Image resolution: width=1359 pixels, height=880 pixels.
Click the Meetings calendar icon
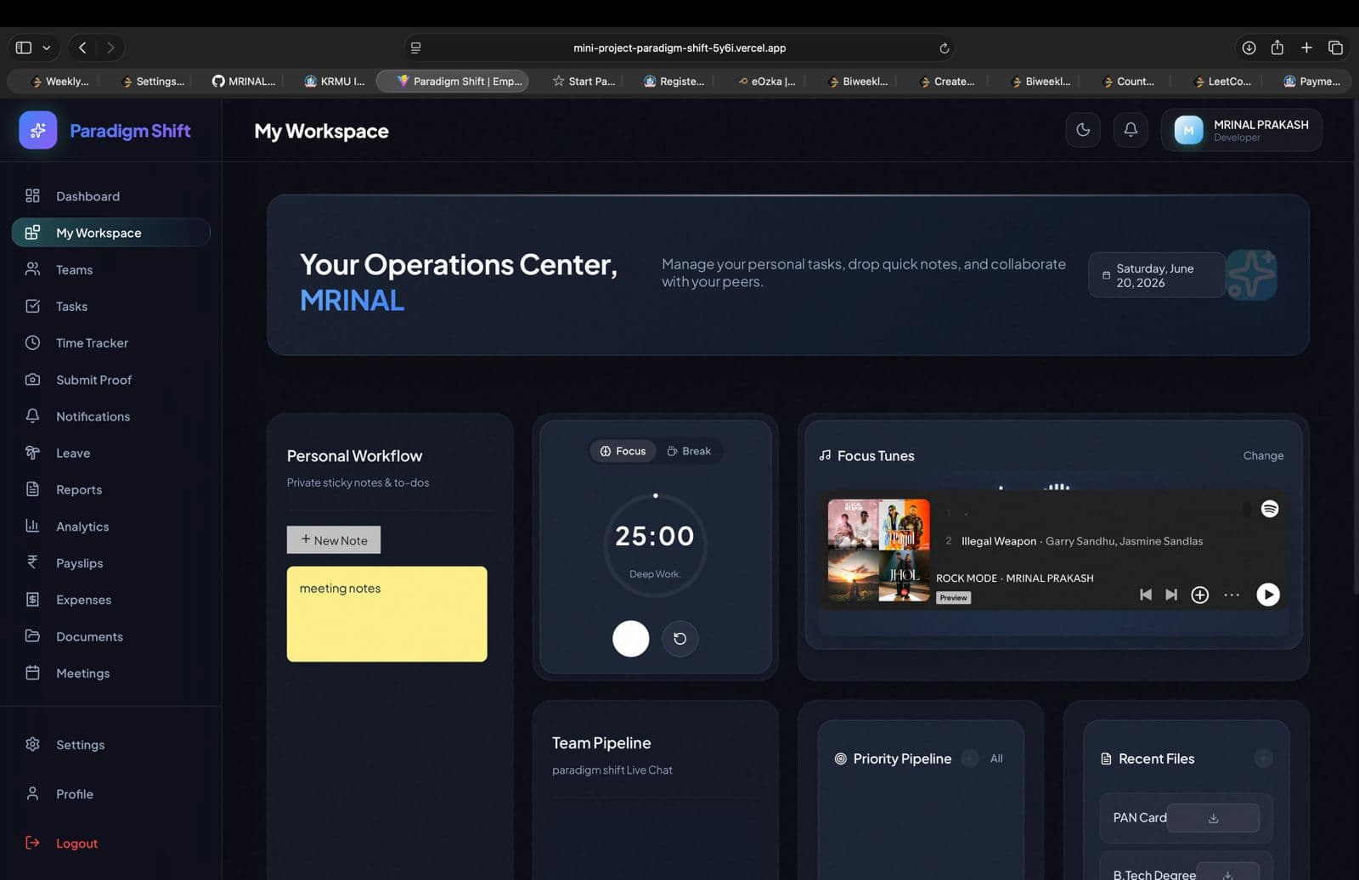(32, 673)
